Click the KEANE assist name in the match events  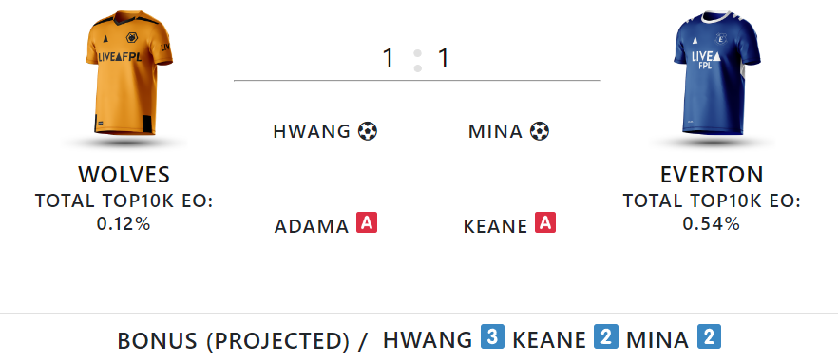495,226
